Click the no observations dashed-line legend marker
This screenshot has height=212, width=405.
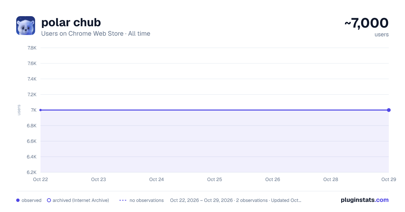click(x=123, y=200)
